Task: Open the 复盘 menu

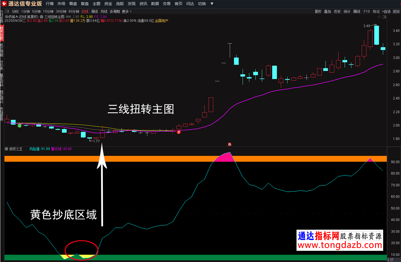Action: click(85, 4)
